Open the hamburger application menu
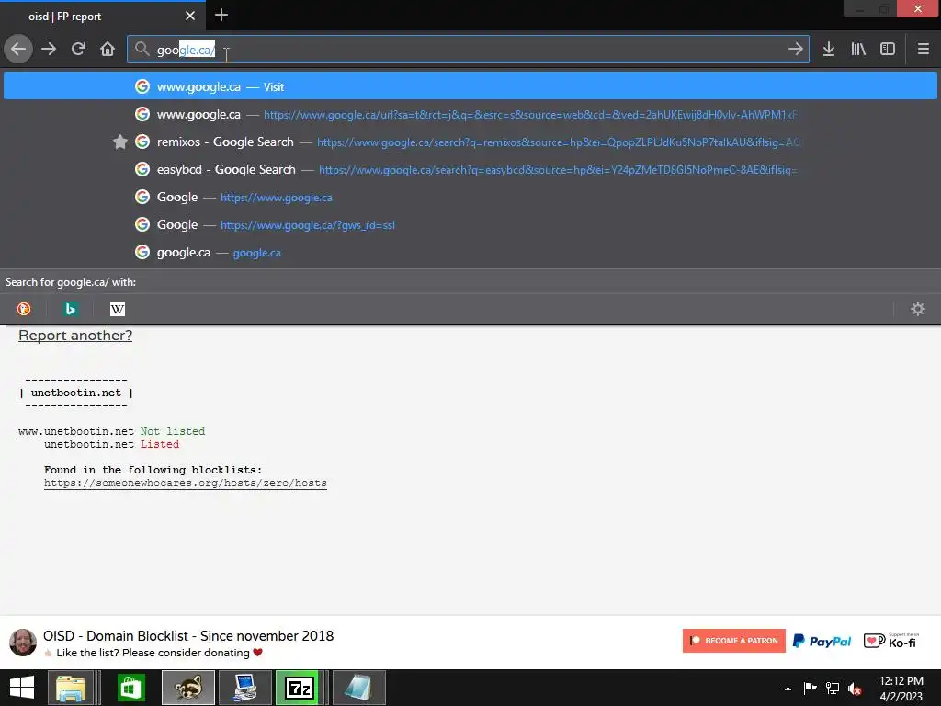This screenshot has width=941, height=706. point(923,50)
